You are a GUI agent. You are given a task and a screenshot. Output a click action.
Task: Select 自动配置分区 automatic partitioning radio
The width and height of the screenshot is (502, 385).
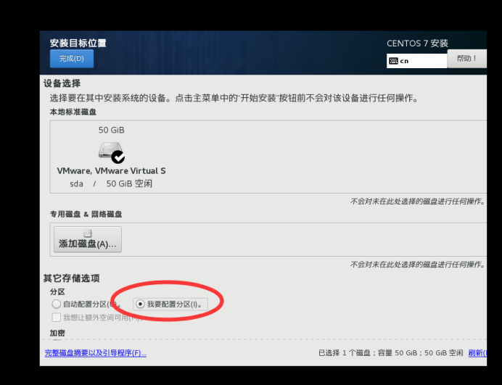pyautogui.click(x=57, y=304)
